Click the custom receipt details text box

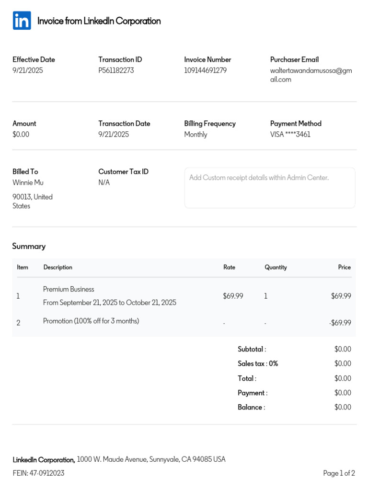click(270, 188)
